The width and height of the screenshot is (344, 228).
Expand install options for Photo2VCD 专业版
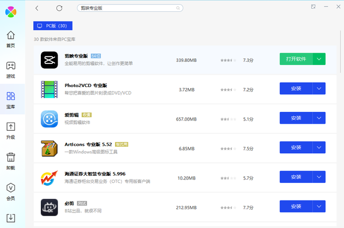click(319, 88)
